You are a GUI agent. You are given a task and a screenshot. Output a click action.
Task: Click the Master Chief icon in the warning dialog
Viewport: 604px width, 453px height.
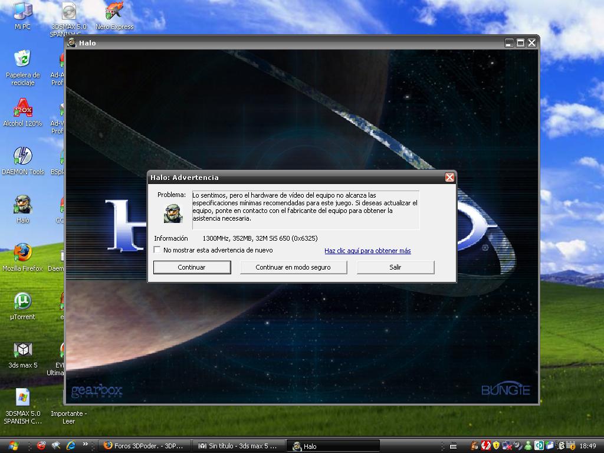pos(173,214)
